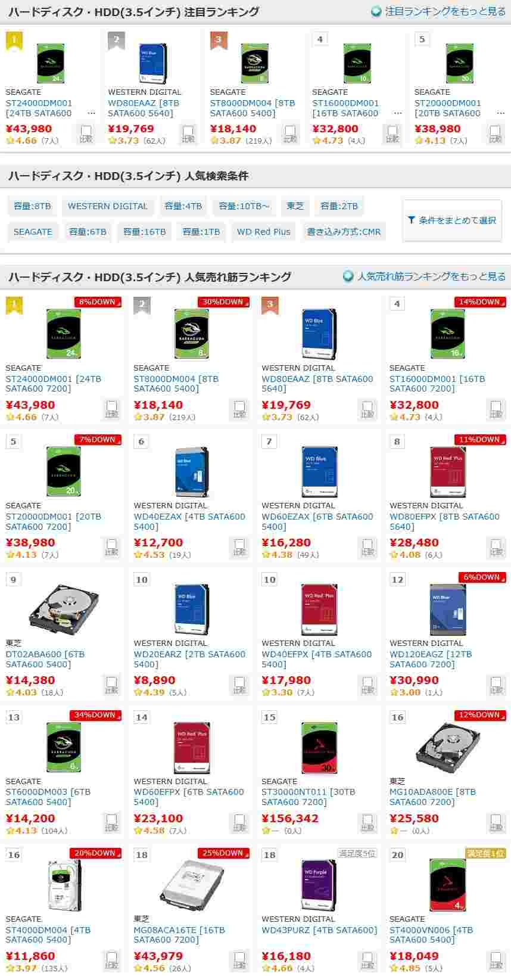Click the blue arrow icon beside 人気売れ筋ランキングをもっと見る
Image resolution: width=511 pixels, height=976 pixels.
coord(348,276)
